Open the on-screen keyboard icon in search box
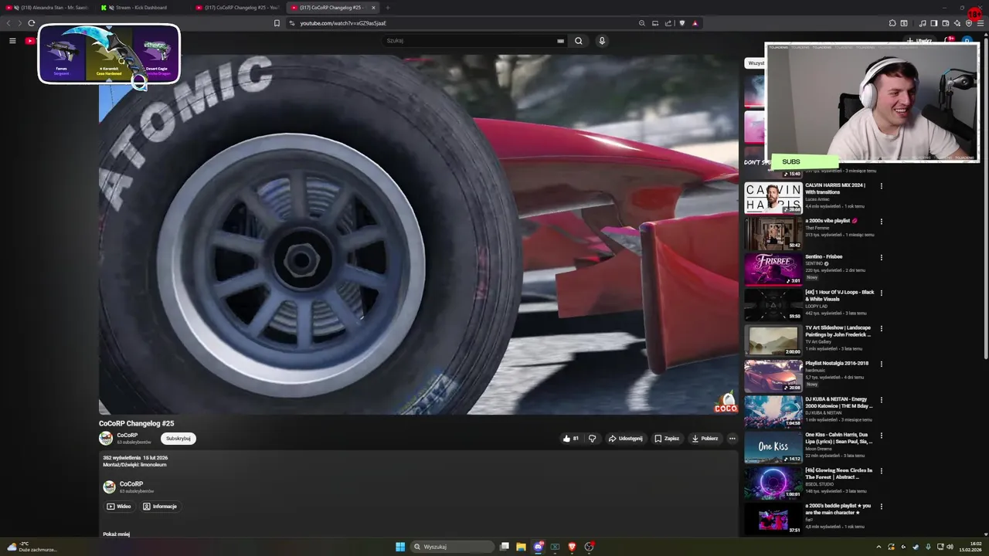989x556 pixels. 560,41
